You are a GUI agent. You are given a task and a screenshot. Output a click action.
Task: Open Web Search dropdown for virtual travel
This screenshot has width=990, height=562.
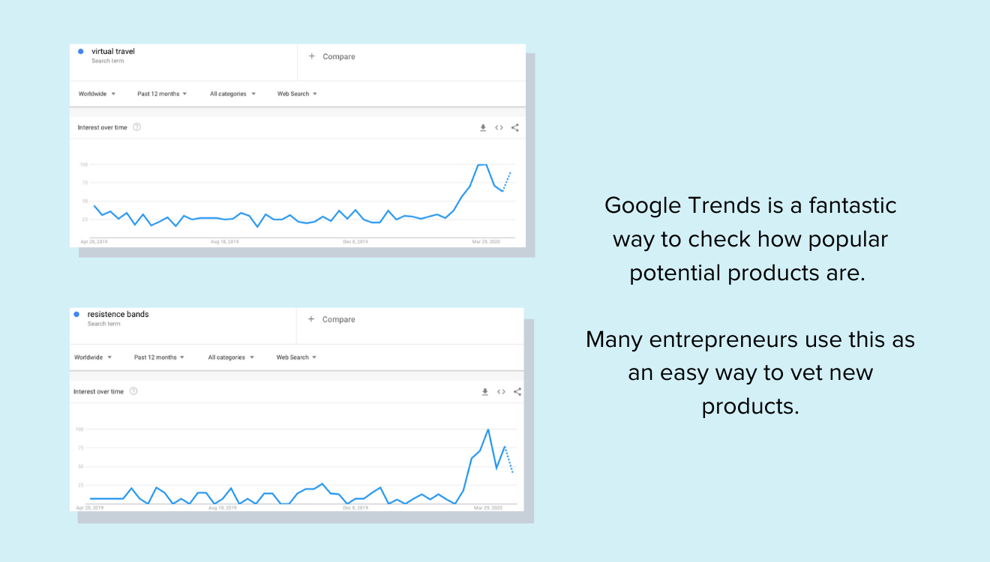[297, 94]
